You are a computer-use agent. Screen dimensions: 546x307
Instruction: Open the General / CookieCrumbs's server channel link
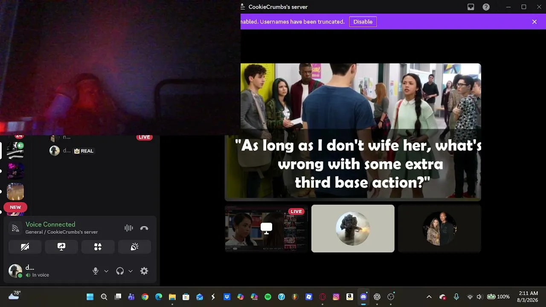point(61,232)
